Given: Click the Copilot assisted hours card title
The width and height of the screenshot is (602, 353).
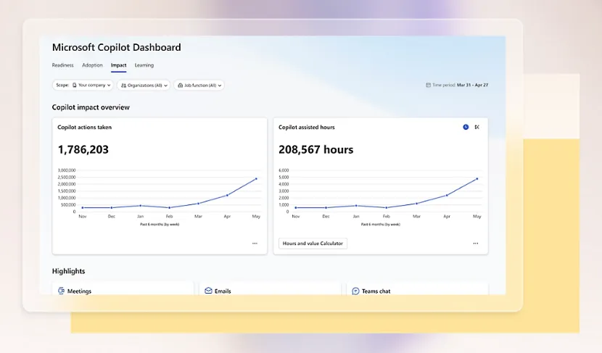Looking at the screenshot, I should click(x=306, y=127).
